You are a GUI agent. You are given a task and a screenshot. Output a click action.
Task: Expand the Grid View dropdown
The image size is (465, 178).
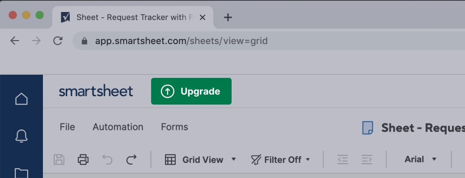coord(200,159)
